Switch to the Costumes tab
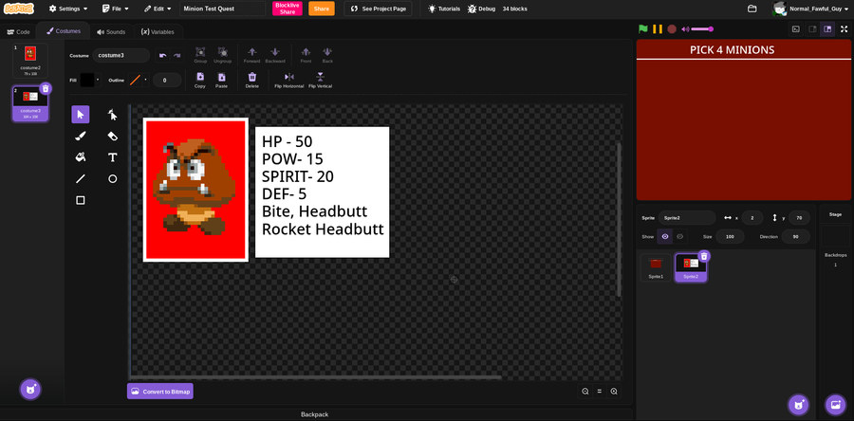The width and height of the screenshot is (854, 421). (x=64, y=31)
